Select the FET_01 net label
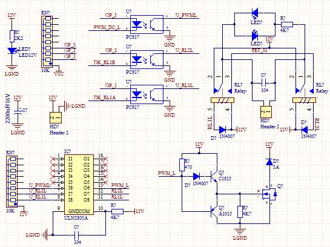The image size is (330, 247). click(260, 50)
